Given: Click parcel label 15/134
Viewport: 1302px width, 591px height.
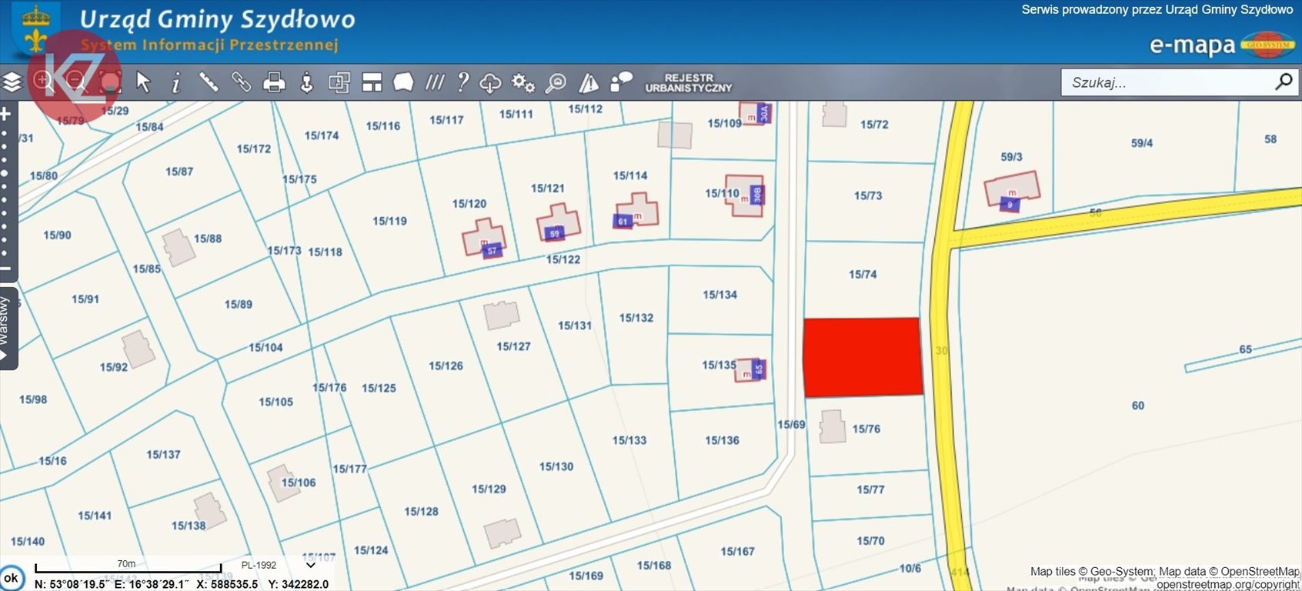Looking at the screenshot, I should click(719, 294).
